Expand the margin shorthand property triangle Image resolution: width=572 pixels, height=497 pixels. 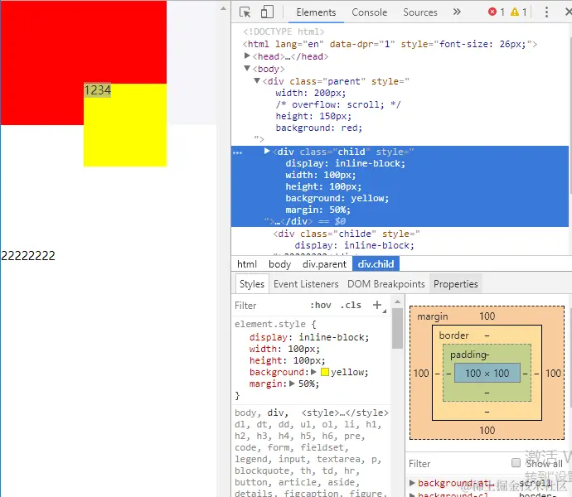point(292,384)
